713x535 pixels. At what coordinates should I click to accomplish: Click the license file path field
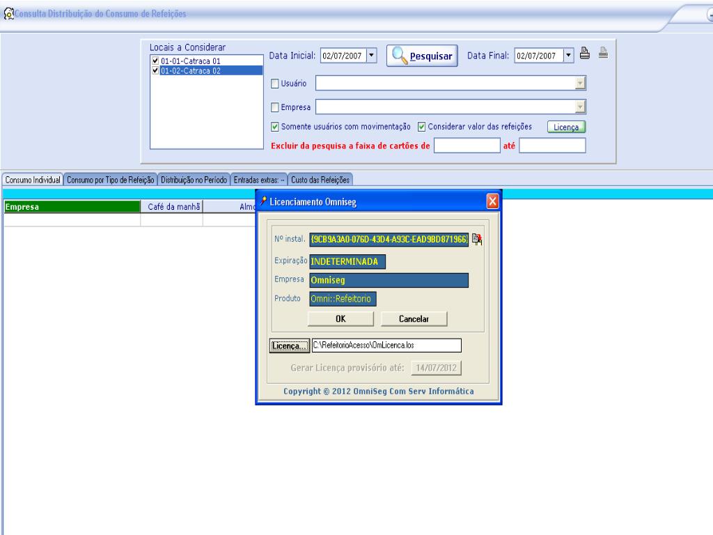pyautogui.click(x=386, y=346)
